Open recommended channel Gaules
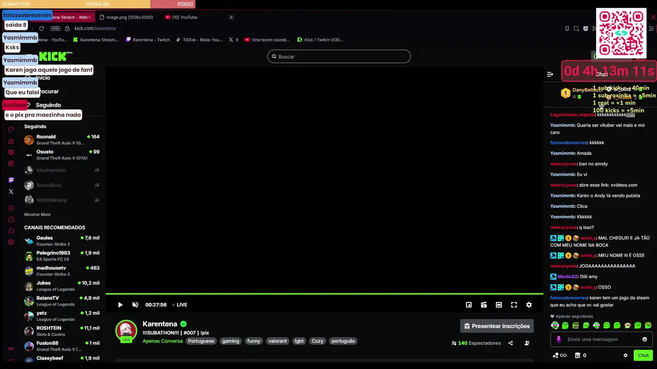This screenshot has width=657, height=369. (62, 241)
